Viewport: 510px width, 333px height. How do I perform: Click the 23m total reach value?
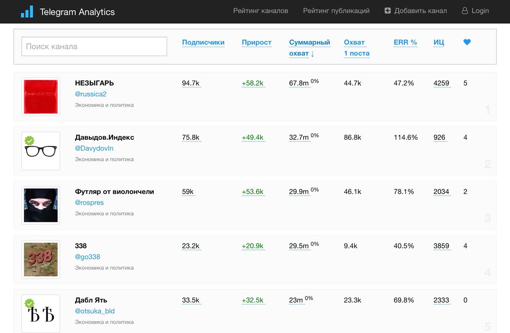point(296,300)
